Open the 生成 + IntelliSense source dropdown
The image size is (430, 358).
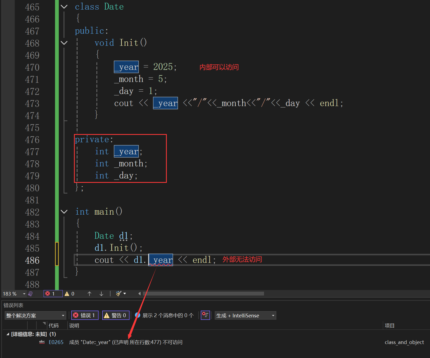(245, 316)
